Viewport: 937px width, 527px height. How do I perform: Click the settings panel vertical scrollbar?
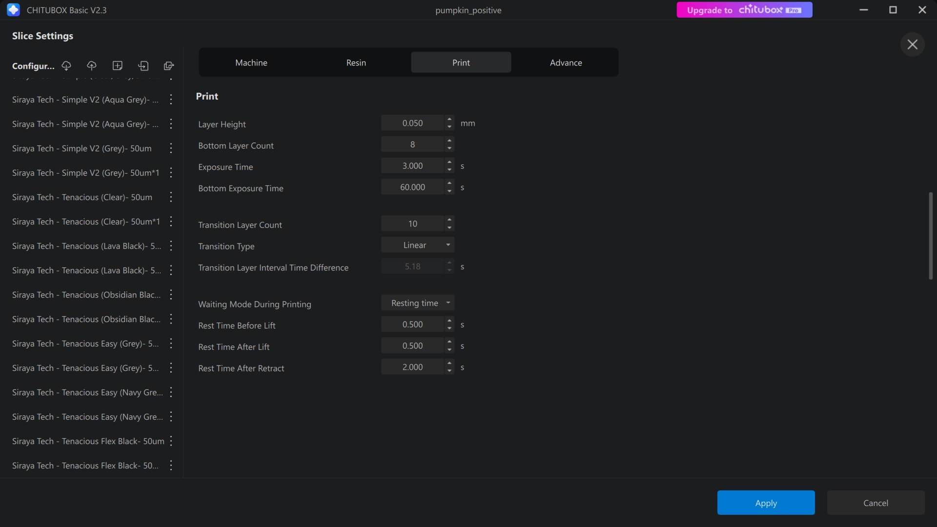pos(931,236)
